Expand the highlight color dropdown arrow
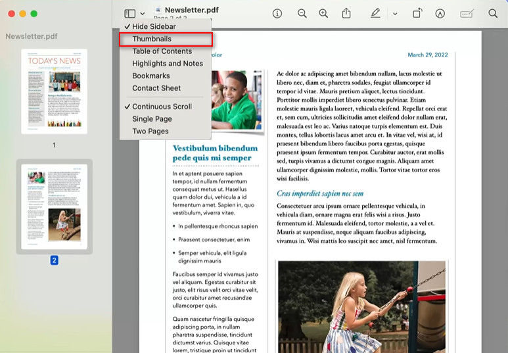This screenshot has width=508, height=353. [394, 14]
